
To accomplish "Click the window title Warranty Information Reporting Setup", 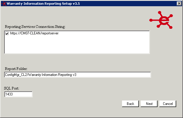I will pos(43,4).
